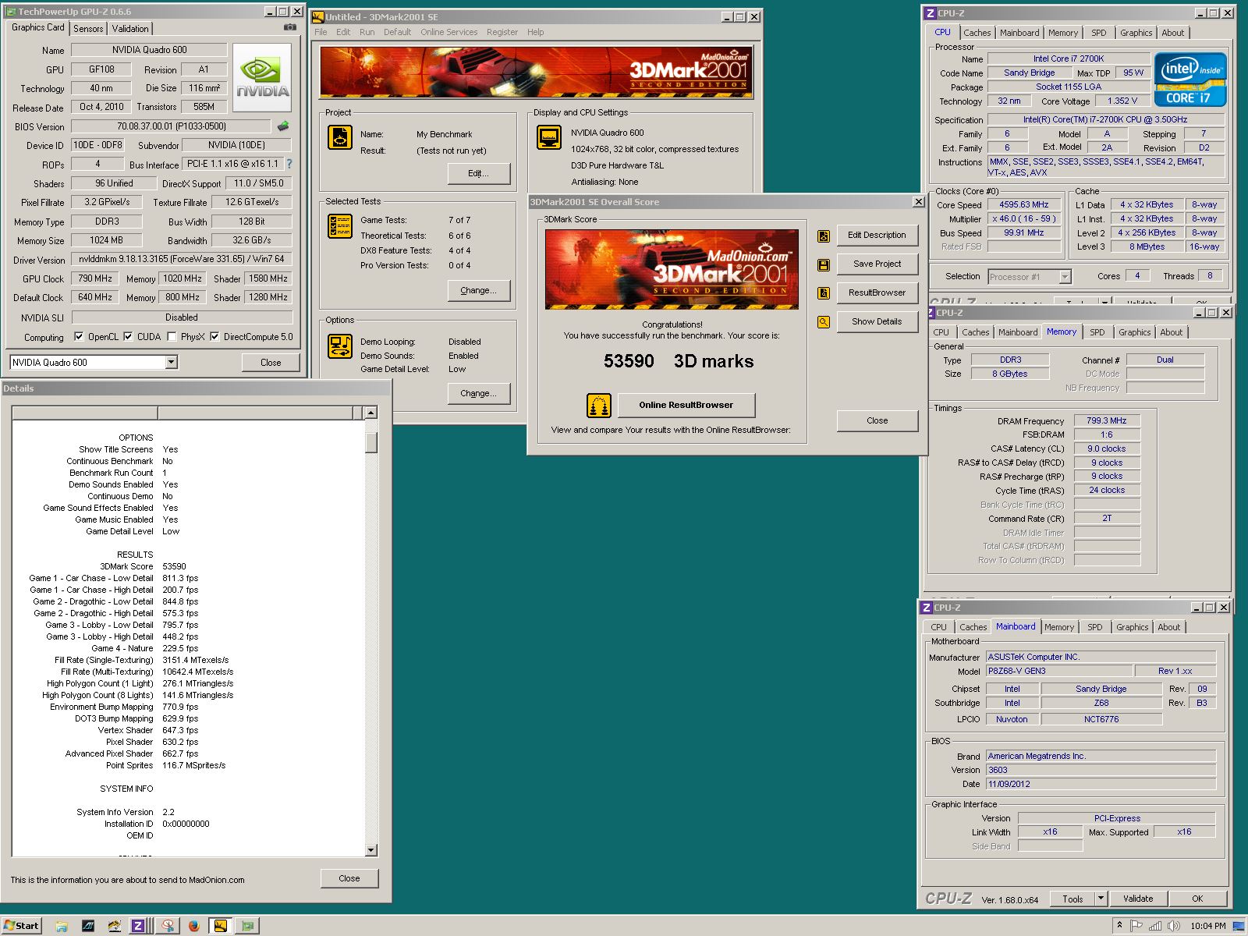Click the Edit Description icon in score dialog
1248x936 pixels.
[x=824, y=236]
